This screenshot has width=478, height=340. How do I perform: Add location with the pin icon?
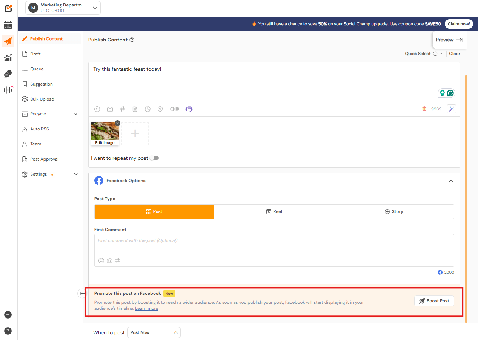[160, 109]
